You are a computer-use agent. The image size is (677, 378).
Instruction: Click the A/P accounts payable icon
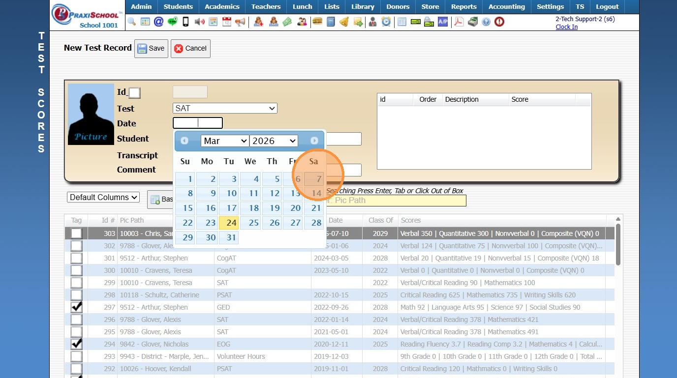click(443, 22)
